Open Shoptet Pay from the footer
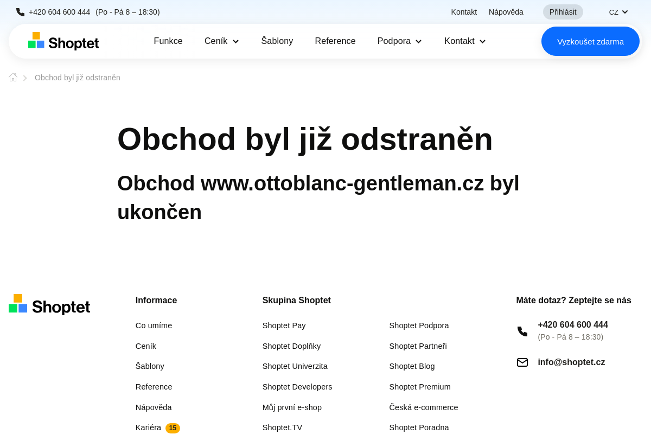Image resolution: width=651 pixels, height=434 pixels. pos(284,325)
